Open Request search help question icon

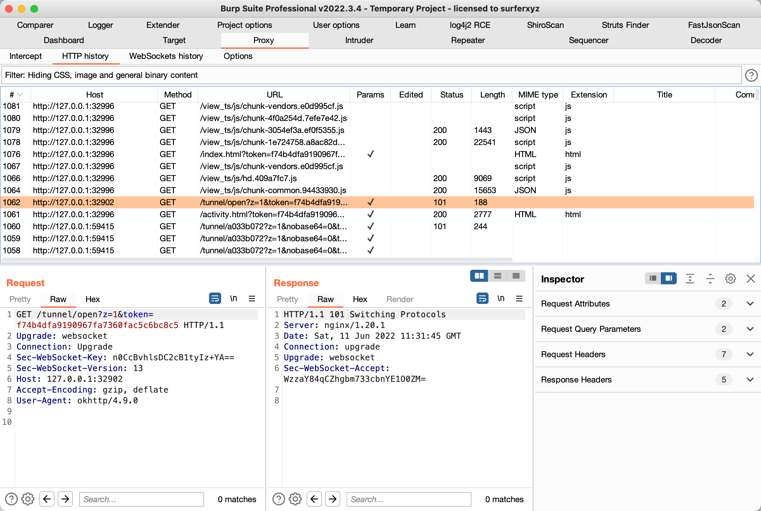[11, 499]
